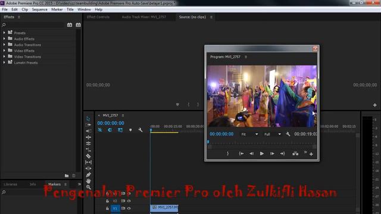Switch to Audio Track Mixer tab
The image size is (381, 214).
(x=144, y=17)
